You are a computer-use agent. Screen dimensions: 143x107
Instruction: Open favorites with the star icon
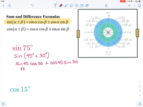(3, 104)
